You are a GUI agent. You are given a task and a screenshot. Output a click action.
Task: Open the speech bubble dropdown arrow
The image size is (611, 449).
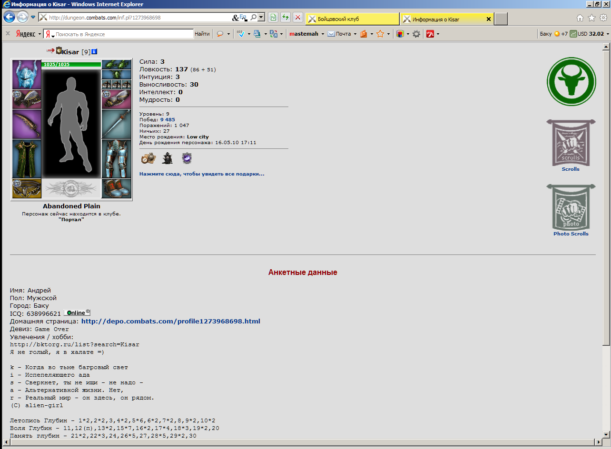click(x=228, y=34)
